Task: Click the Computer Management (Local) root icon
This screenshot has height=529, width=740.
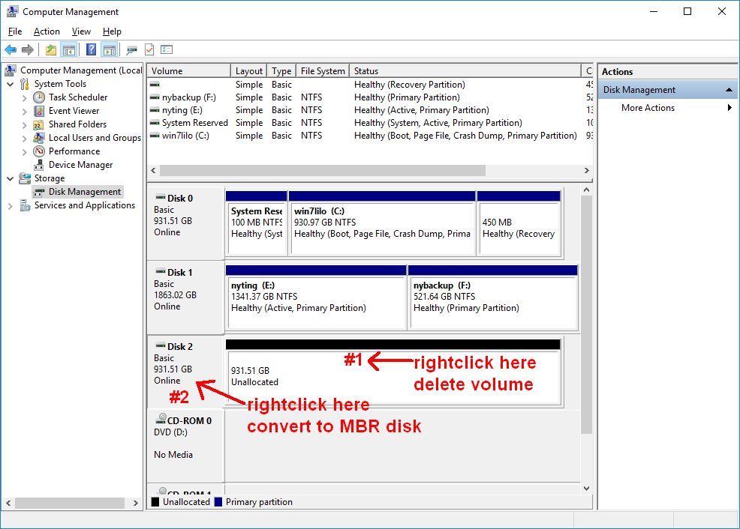Action: pos(11,70)
